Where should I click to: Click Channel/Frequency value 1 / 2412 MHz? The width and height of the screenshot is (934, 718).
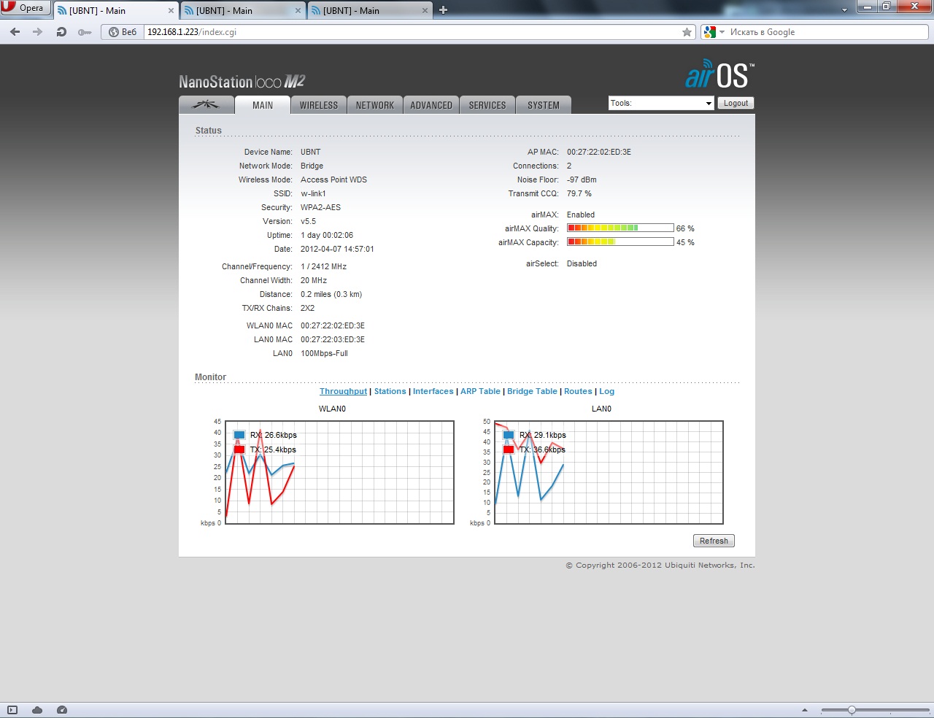click(x=323, y=266)
